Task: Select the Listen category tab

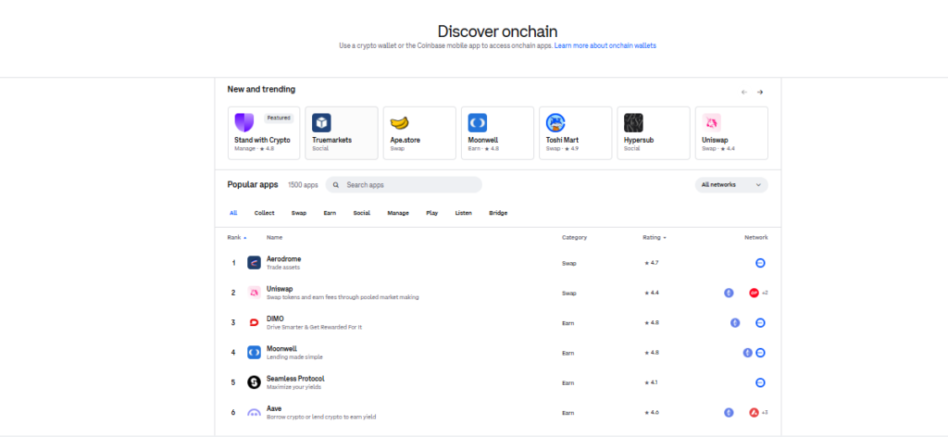Action: coord(464,213)
